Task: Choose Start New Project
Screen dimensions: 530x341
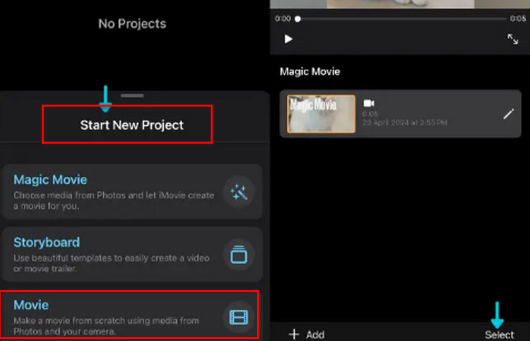Action: pos(132,125)
